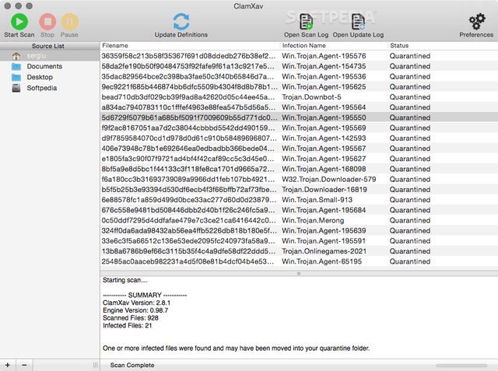
Task: Pause the scan with the yellow Pause icon
Action: click(69, 22)
